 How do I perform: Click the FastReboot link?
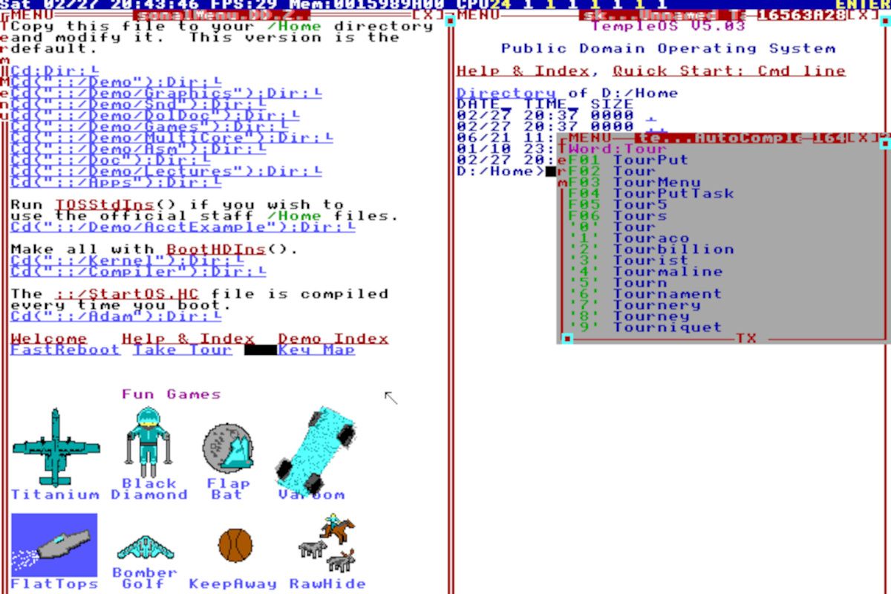click(x=65, y=350)
